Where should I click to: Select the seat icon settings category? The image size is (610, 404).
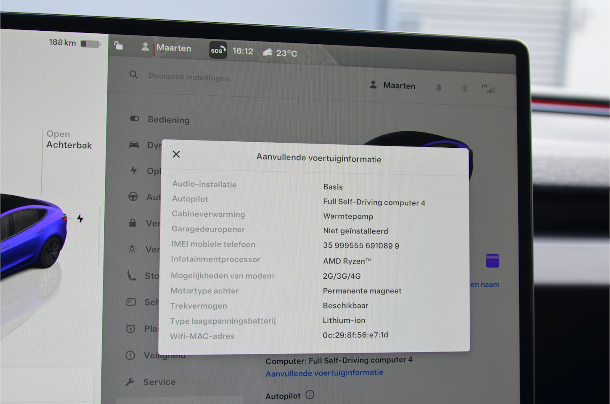point(132,276)
